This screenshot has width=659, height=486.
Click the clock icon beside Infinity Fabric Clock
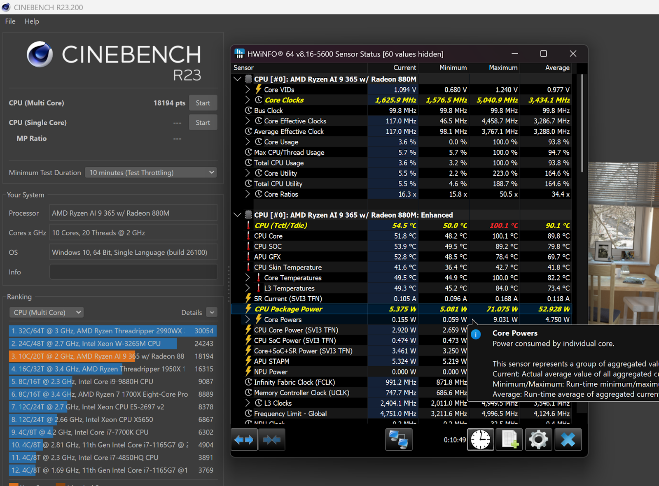coord(248,382)
